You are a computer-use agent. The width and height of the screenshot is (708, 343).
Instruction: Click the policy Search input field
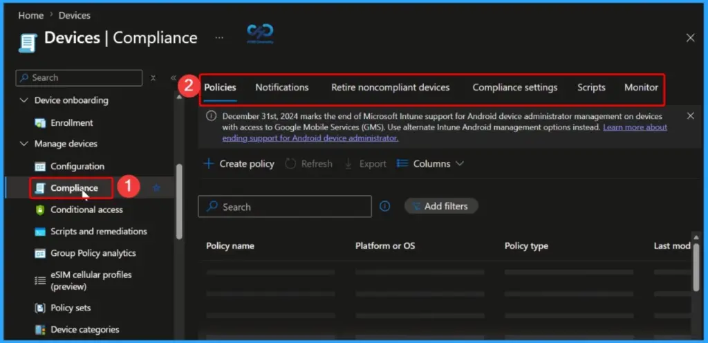coord(285,207)
